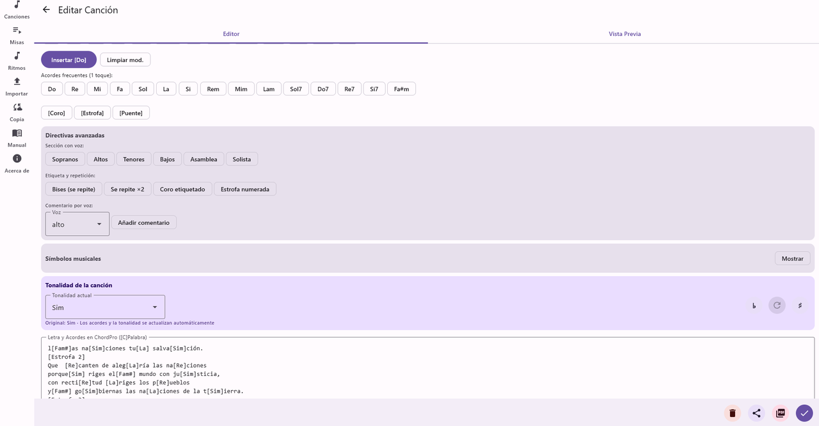Insert the Mi chord
Screen dimensions: 819x426
[x=97, y=89]
